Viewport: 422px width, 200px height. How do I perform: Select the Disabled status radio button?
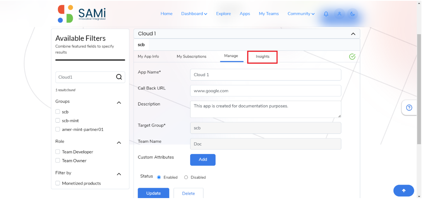(x=186, y=178)
